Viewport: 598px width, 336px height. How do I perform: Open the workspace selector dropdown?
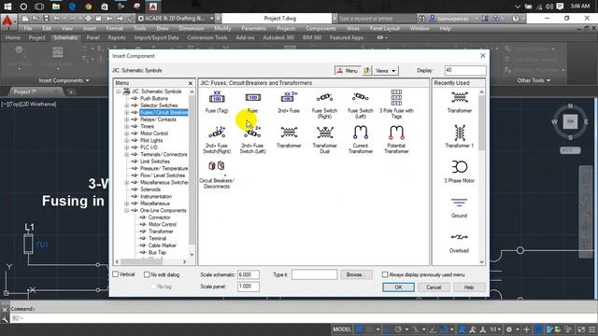[x=176, y=19]
